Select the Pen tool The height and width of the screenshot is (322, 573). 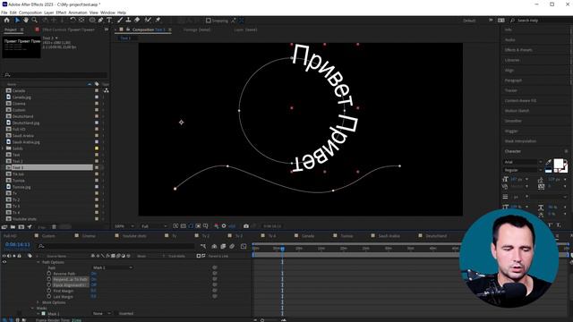click(100, 21)
